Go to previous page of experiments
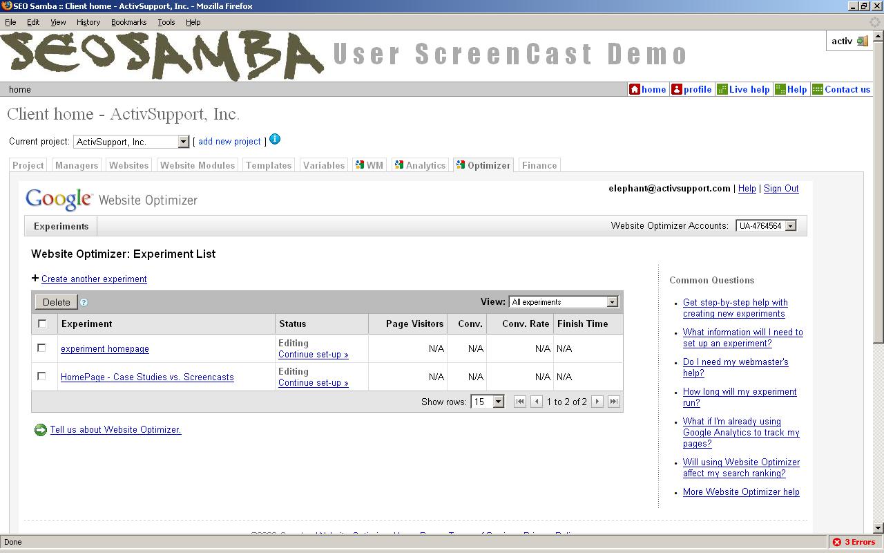 pos(536,402)
